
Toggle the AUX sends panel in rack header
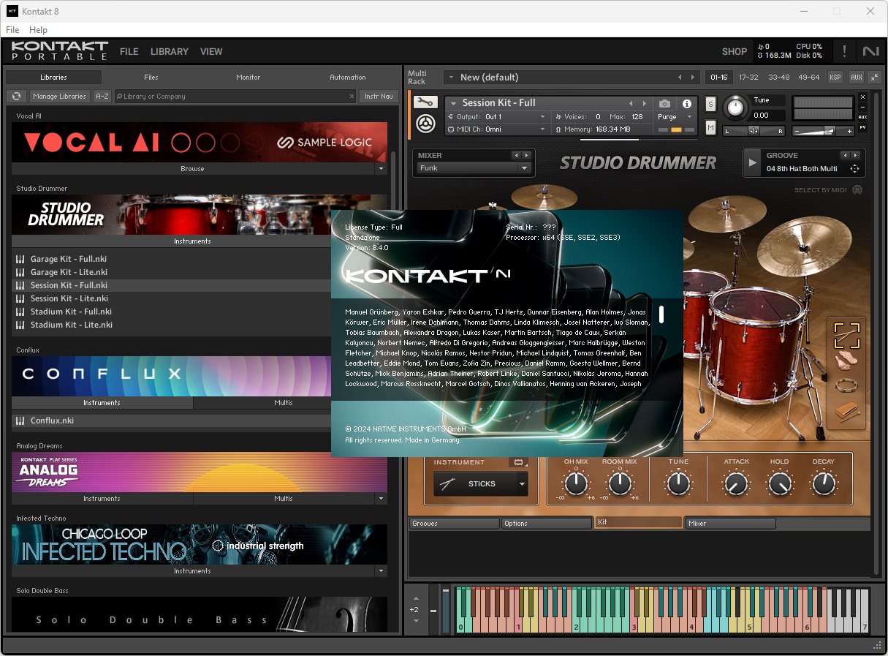coord(856,77)
